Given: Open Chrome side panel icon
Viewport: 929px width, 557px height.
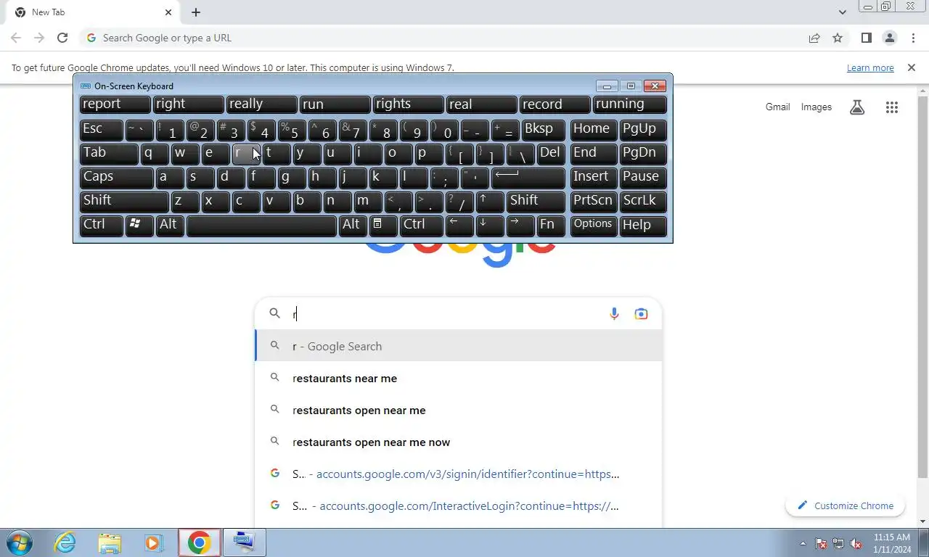Looking at the screenshot, I should 866,38.
